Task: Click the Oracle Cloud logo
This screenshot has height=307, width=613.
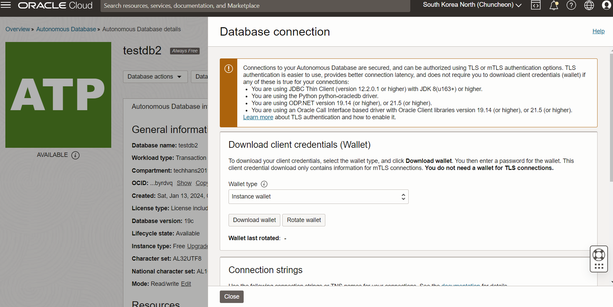Action: click(x=55, y=5)
